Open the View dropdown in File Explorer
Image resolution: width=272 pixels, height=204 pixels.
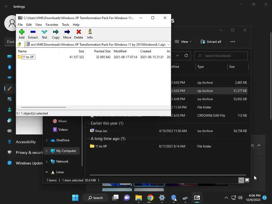[183, 42]
